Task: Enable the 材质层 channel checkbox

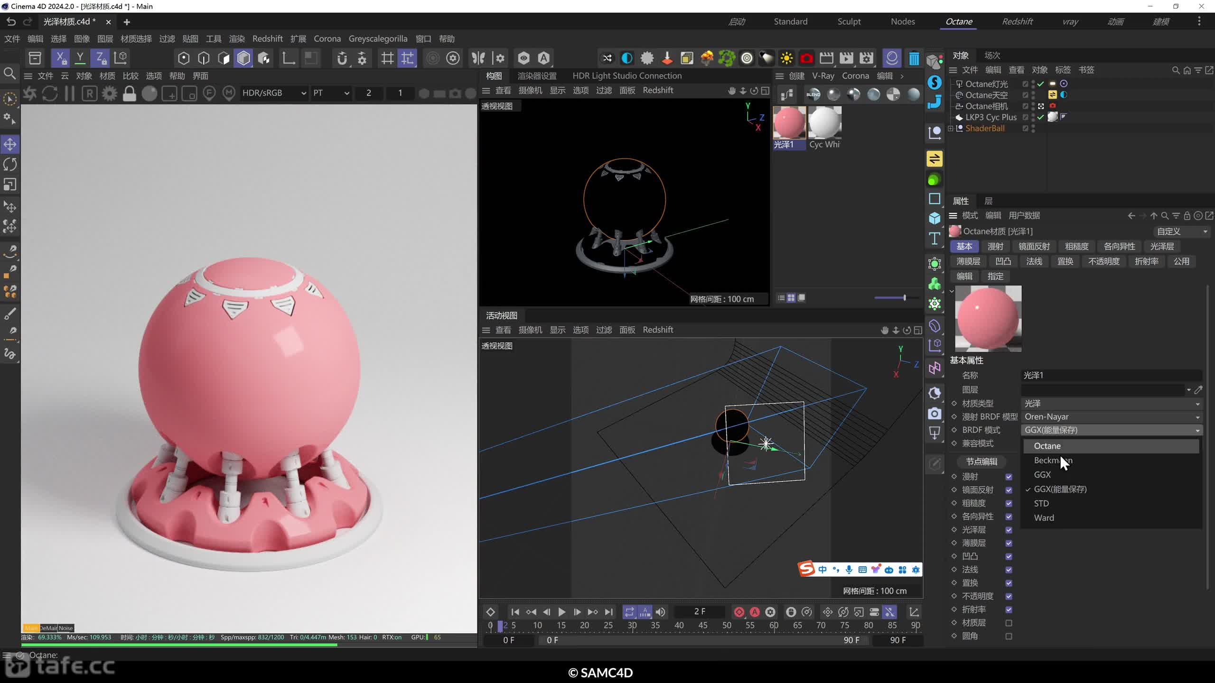Action: click(1009, 623)
